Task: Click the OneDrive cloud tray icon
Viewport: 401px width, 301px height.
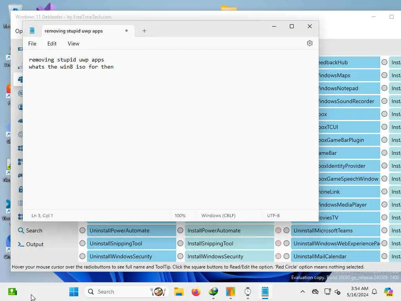Action: point(315,292)
